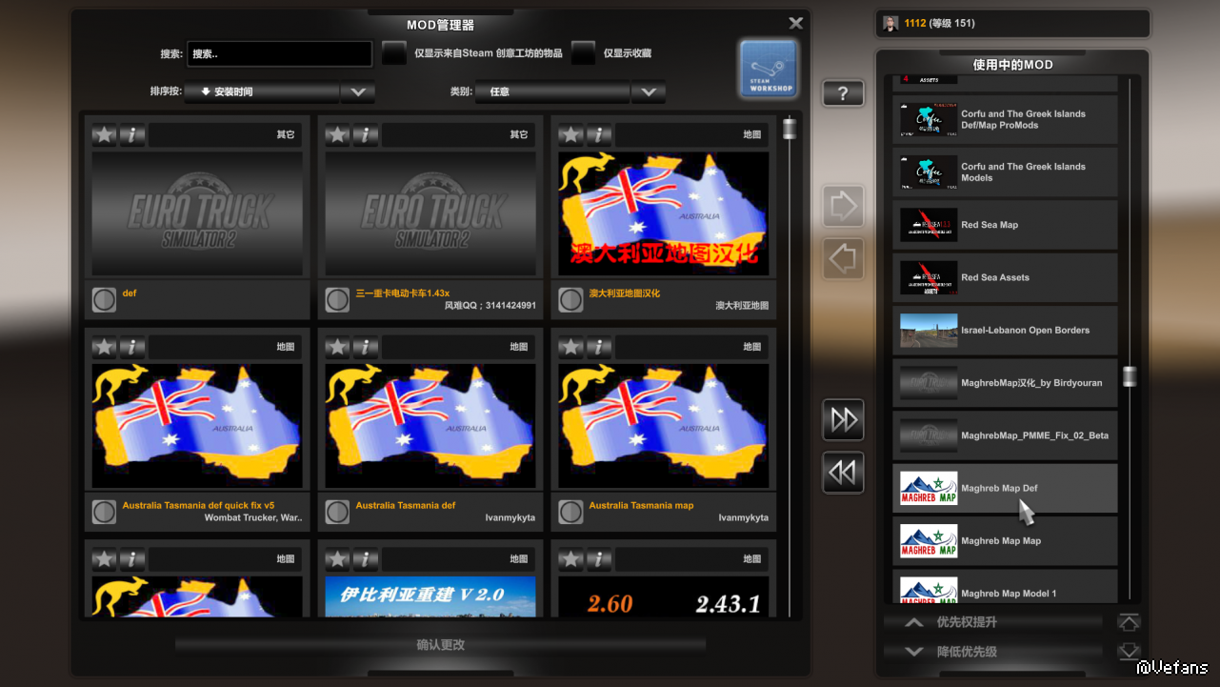
Task: Star the 澳大利亚地图汉化 mod
Action: tap(571, 134)
